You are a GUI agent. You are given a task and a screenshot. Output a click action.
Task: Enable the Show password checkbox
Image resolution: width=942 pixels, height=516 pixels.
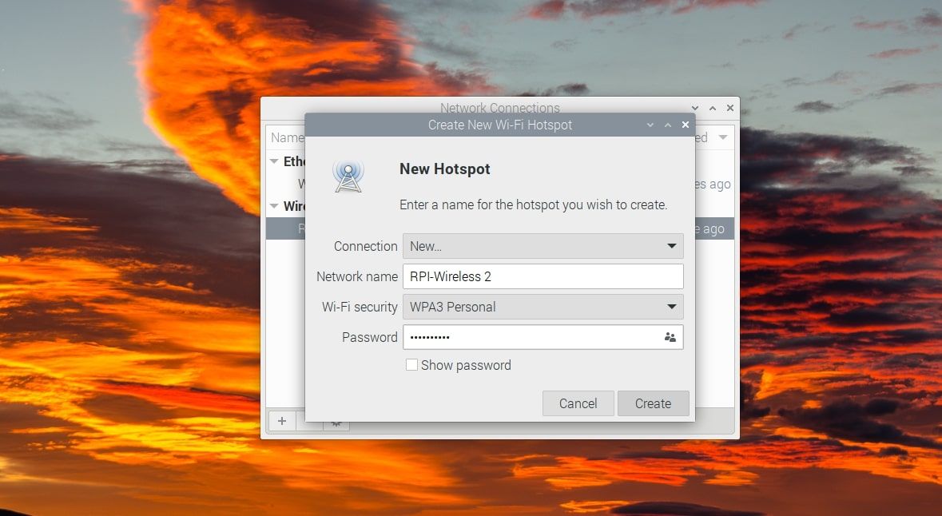pos(412,364)
